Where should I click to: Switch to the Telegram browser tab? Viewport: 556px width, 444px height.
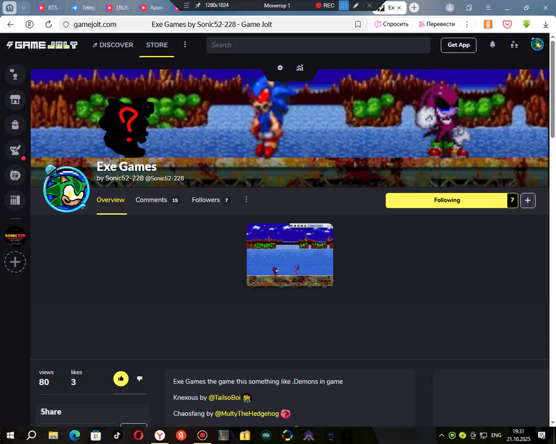tap(83, 7)
